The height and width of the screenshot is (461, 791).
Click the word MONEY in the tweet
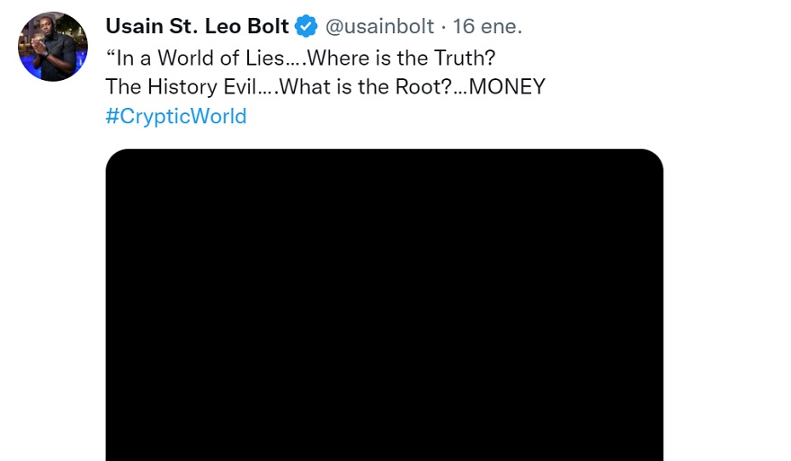coord(508,87)
